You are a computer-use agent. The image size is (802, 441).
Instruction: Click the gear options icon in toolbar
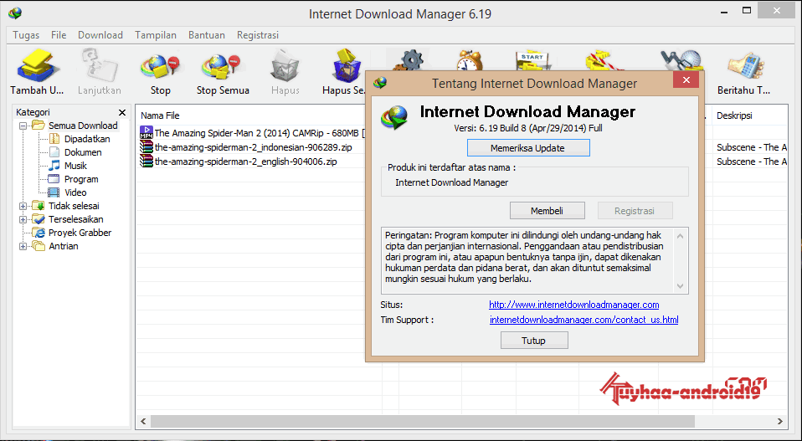(410, 60)
